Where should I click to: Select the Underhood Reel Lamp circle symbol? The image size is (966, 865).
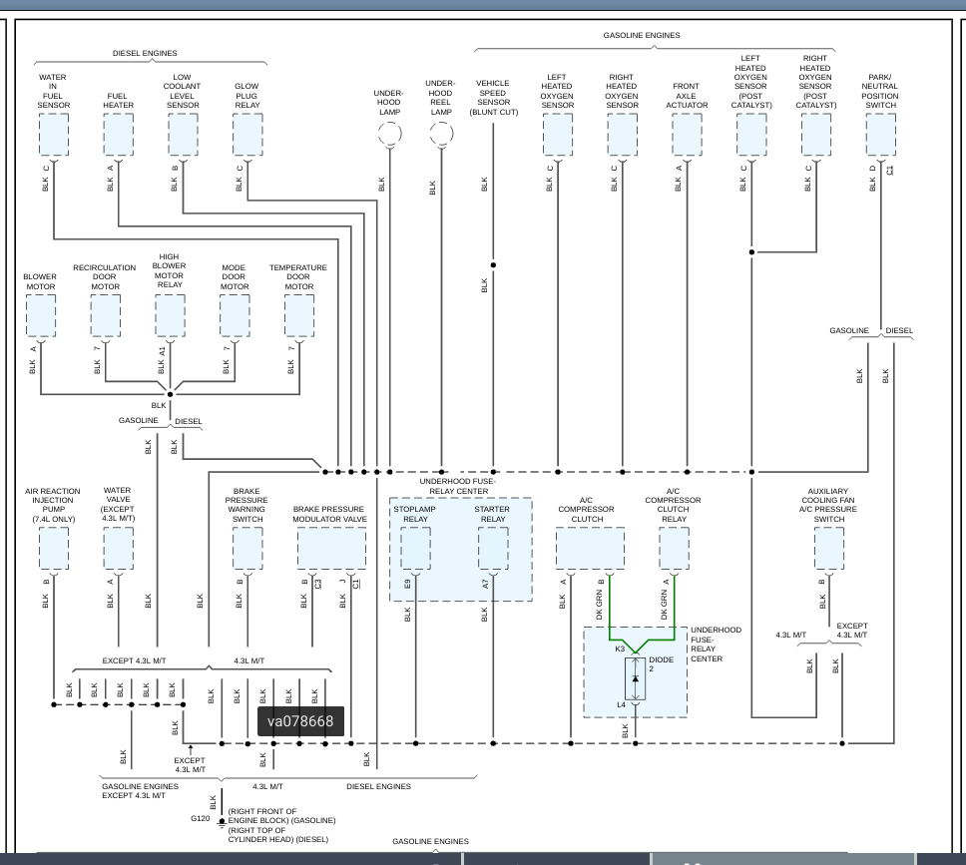(441, 133)
